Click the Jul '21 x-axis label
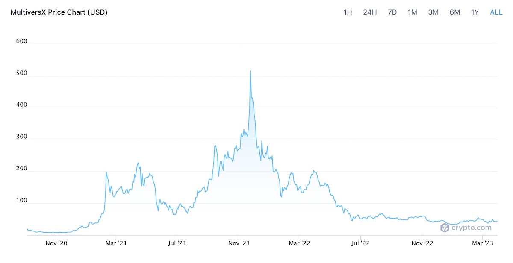The width and height of the screenshot is (513, 263). coord(177,243)
